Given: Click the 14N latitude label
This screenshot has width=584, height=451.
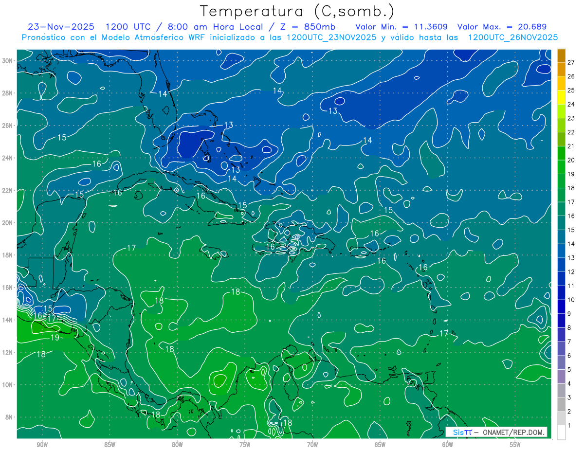Looking at the screenshot, I should 8,320.
